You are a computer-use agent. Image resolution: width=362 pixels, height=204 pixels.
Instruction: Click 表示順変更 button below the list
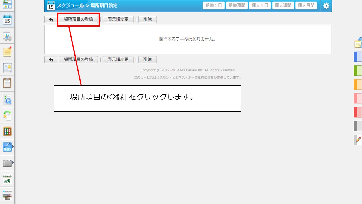click(x=118, y=59)
